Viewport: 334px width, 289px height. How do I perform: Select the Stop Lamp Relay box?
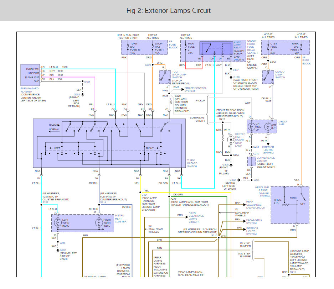[216, 48]
